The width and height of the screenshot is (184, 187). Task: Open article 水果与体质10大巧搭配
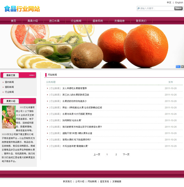coord(77,114)
